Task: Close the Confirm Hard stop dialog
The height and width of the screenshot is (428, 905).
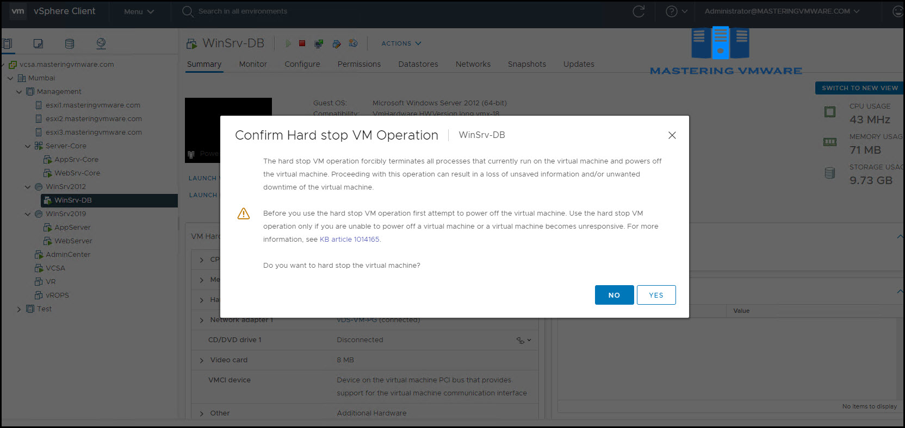Action: coord(672,135)
